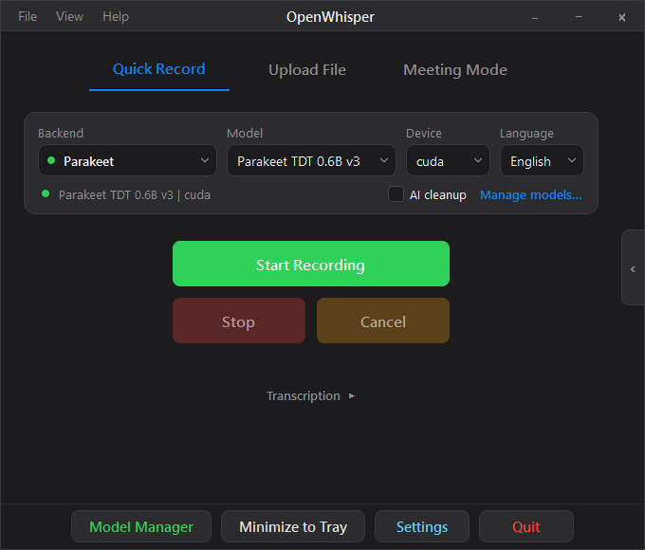This screenshot has width=645, height=550.
Task: Open the Backend dropdown showing Parakeet
Action: [127, 161]
